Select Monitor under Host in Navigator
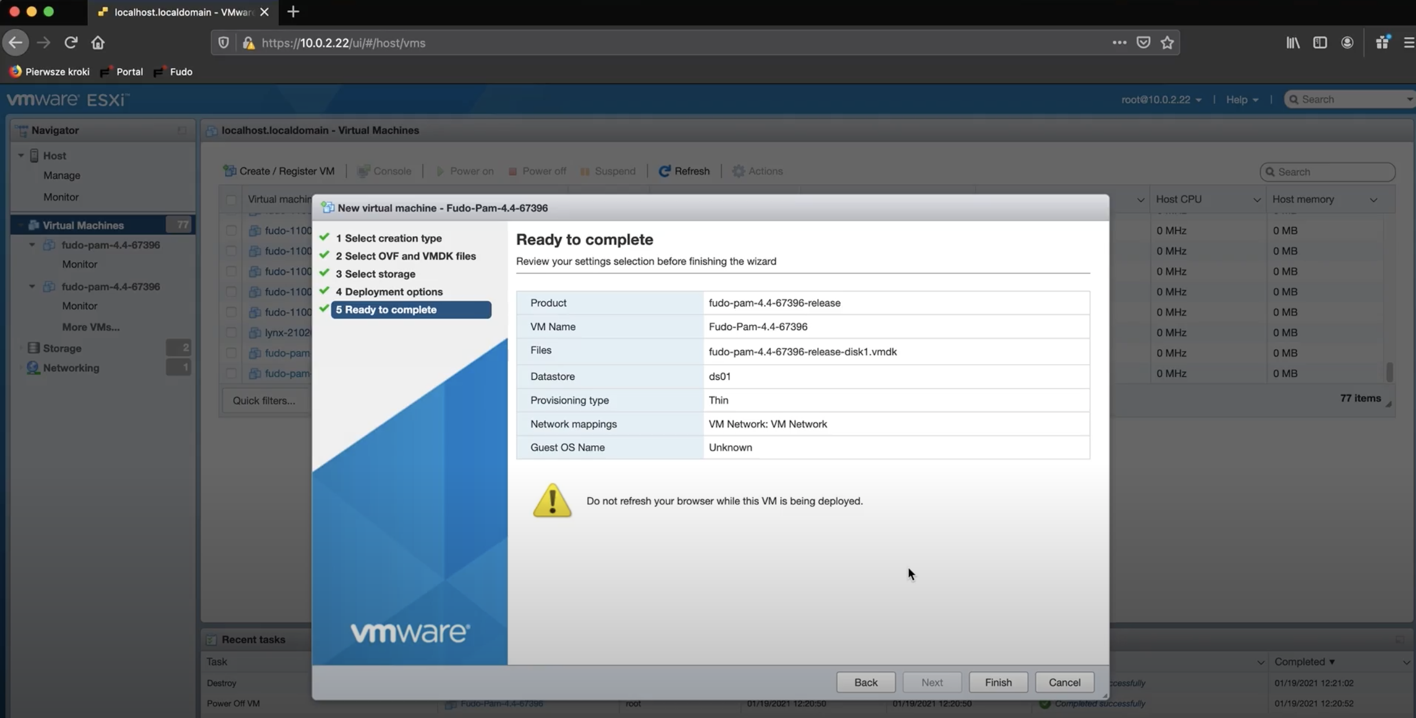 (60, 197)
